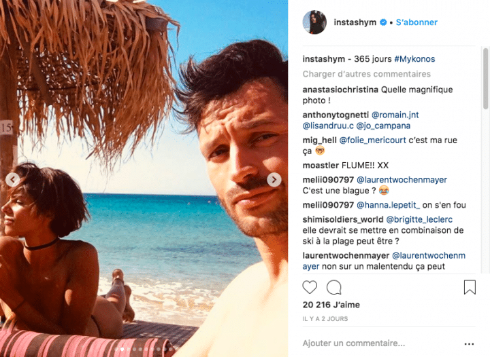Open instashym username in header
The image size is (490, 357).
[355, 22]
